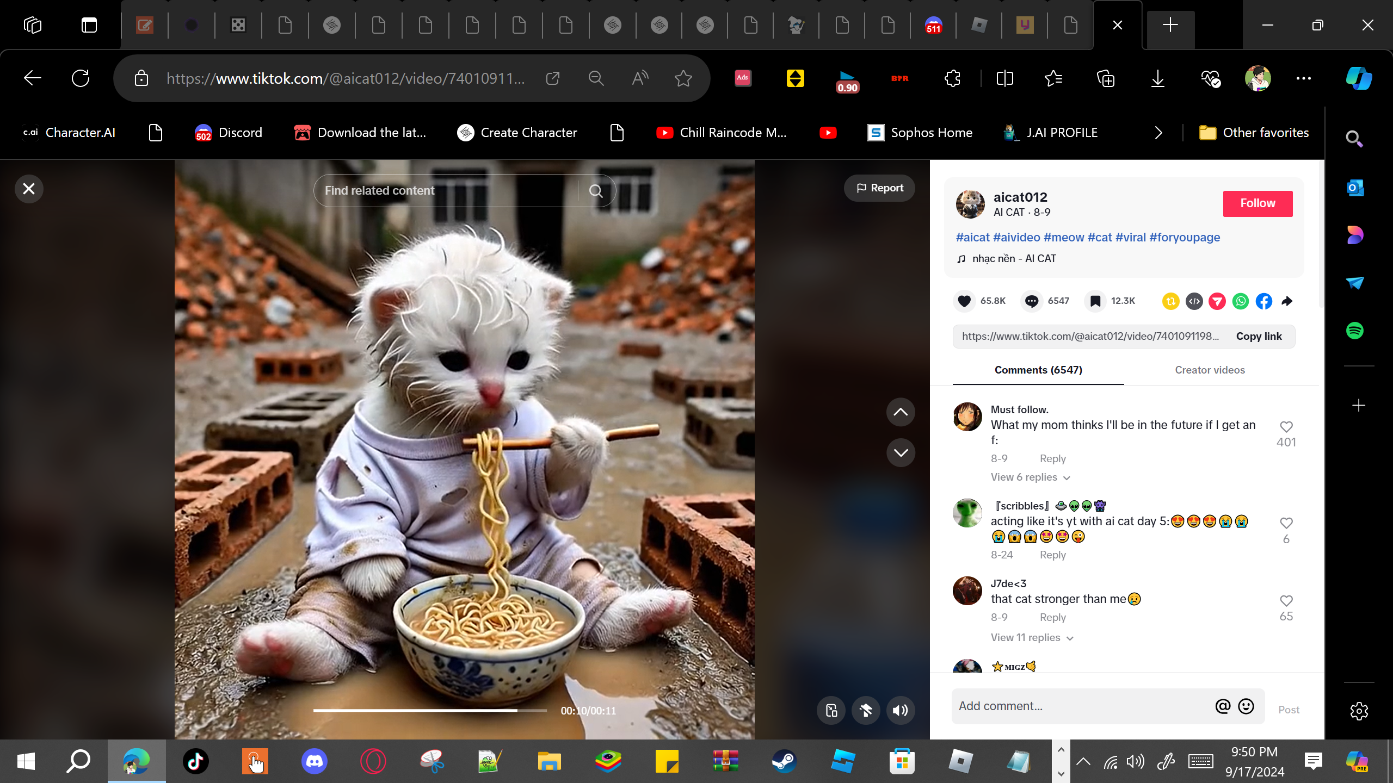Click the embed code share icon
The height and width of the screenshot is (783, 1393).
click(1194, 301)
